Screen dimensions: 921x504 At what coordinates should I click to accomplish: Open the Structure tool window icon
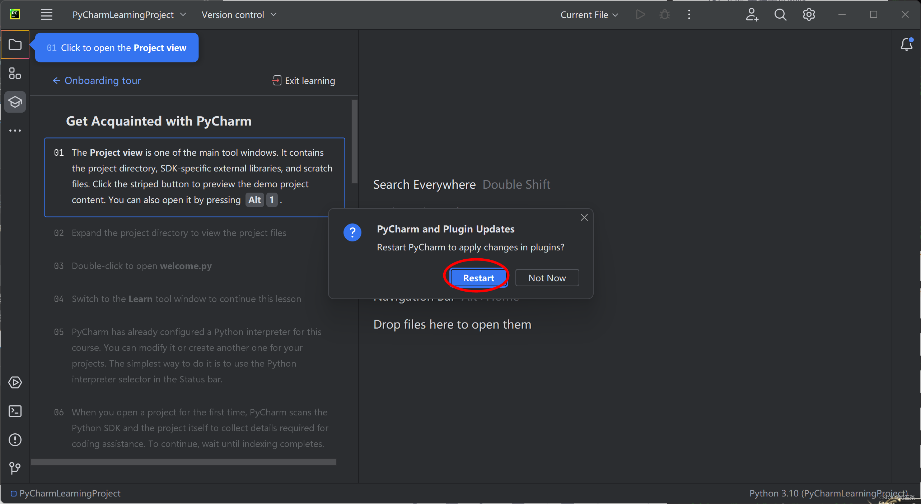pos(15,74)
